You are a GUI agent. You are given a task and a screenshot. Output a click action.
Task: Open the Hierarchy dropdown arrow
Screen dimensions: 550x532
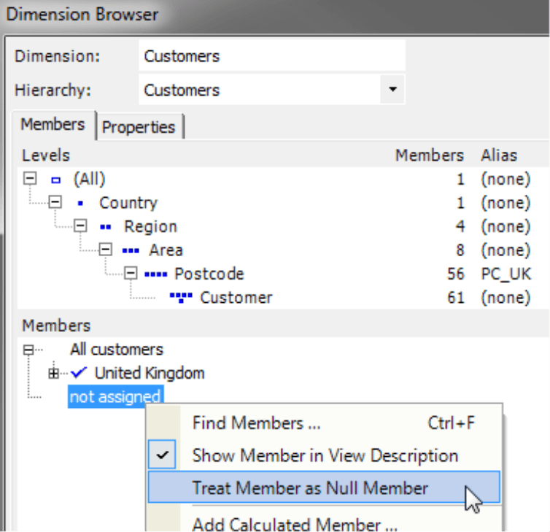coord(392,89)
